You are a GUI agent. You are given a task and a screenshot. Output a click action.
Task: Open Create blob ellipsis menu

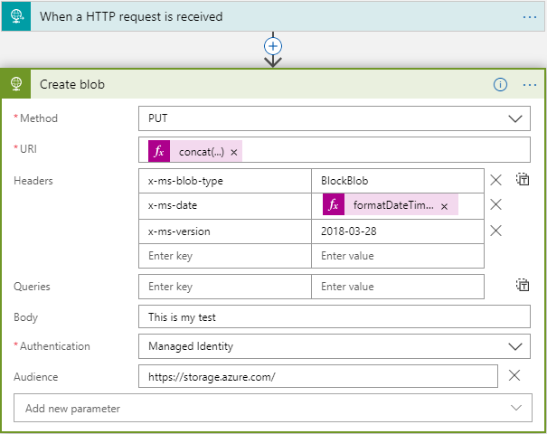point(530,84)
